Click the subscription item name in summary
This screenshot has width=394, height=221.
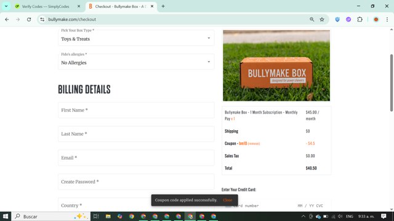click(261, 115)
